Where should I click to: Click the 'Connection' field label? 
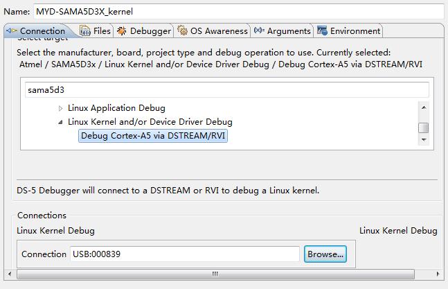44,254
